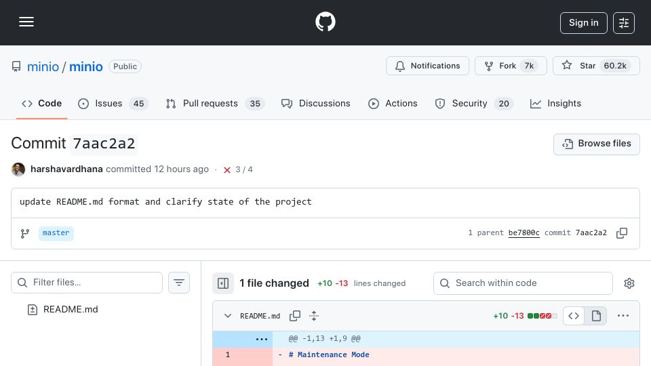Viewport: 651px width, 366px height.
Task: Open the Actions tab
Action: [x=393, y=103]
